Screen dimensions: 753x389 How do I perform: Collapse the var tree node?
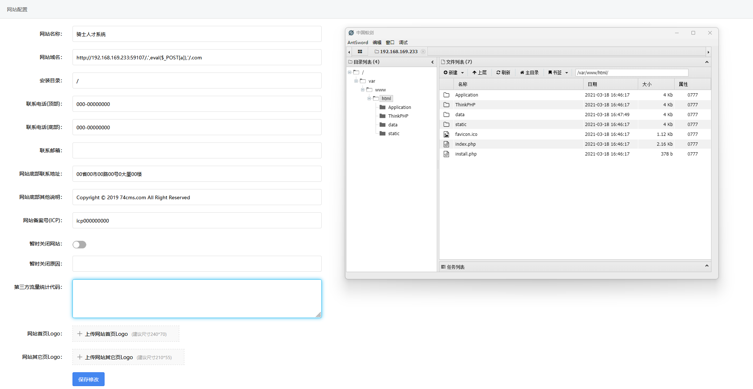(356, 81)
